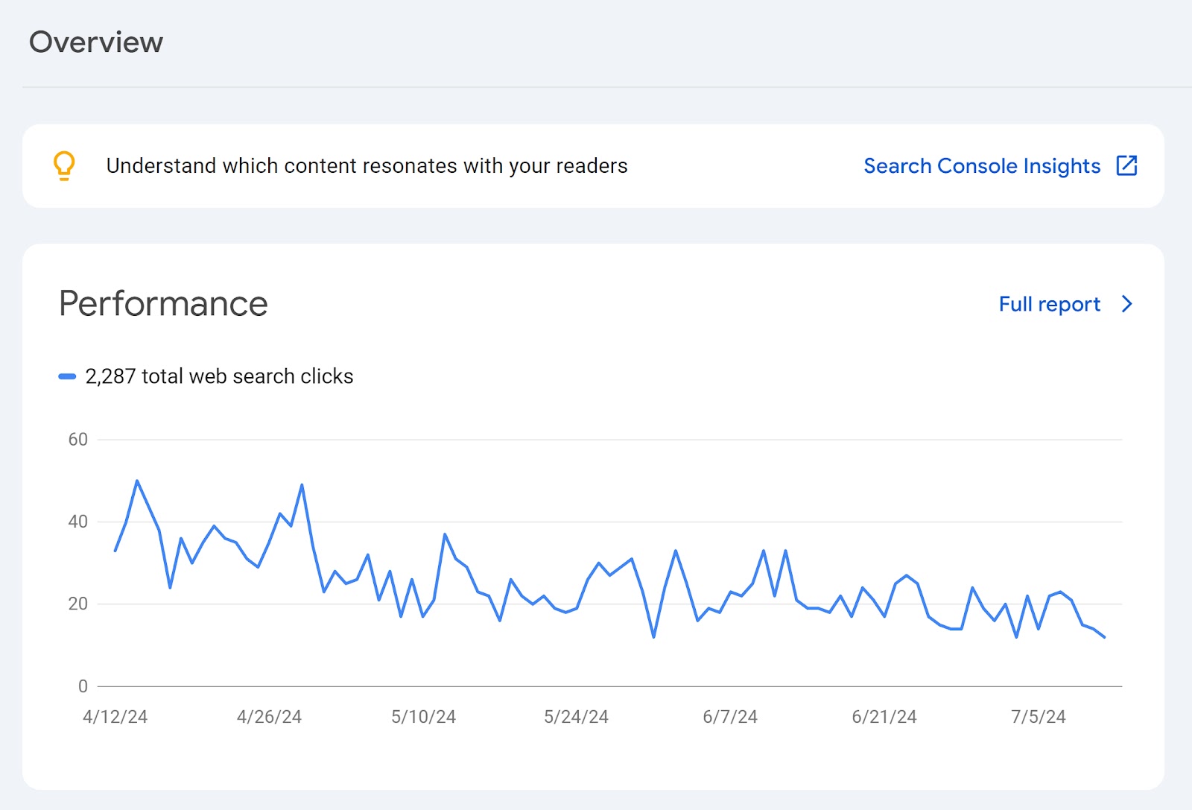
Task: Select the peak data point near 4/26/24
Action: [x=302, y=484]
